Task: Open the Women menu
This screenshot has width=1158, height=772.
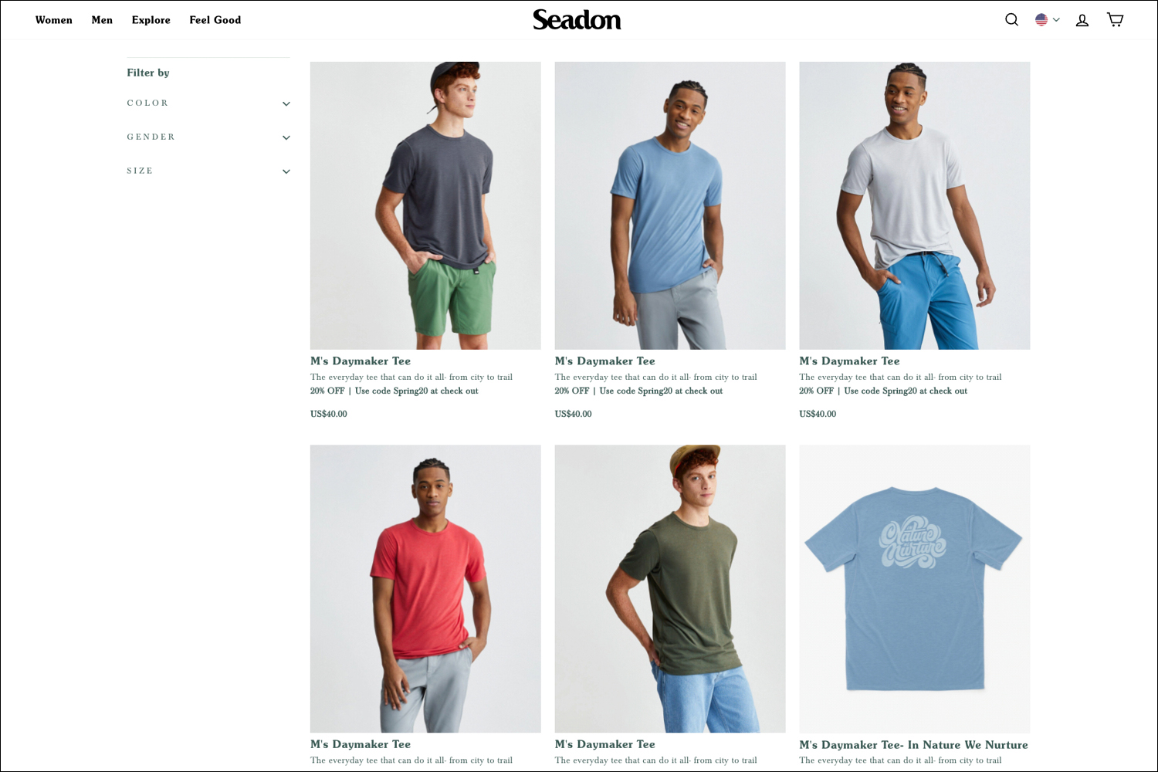Action: click(54, 20)
